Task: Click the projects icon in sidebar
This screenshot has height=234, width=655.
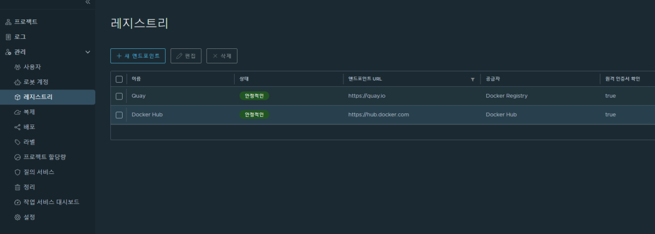Action: pyautogui.click(x=8, y=22)
